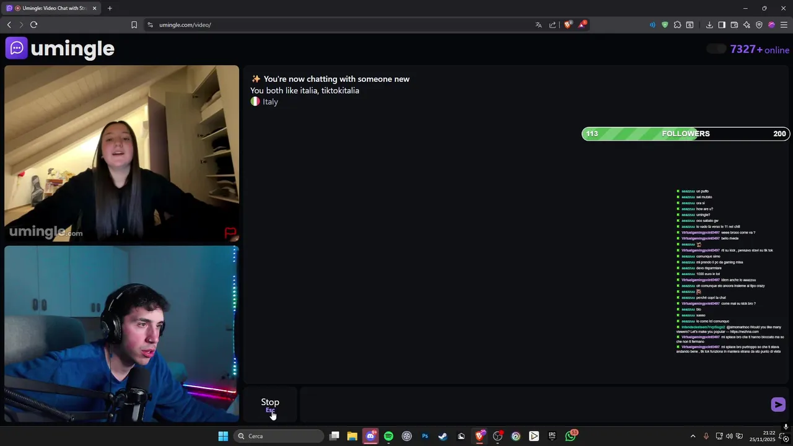793x446 pixels.
Task: Click the umingle logo
Action: 60,48
